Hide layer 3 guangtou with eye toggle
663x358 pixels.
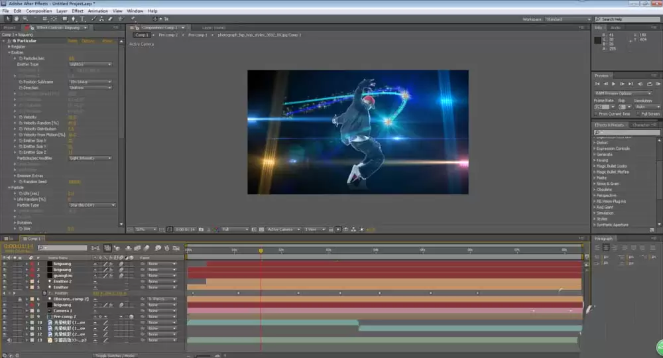pyautogui.click(x=5, y=276)
